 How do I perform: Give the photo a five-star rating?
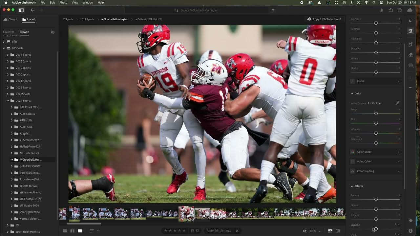click(x=183, y=231)
